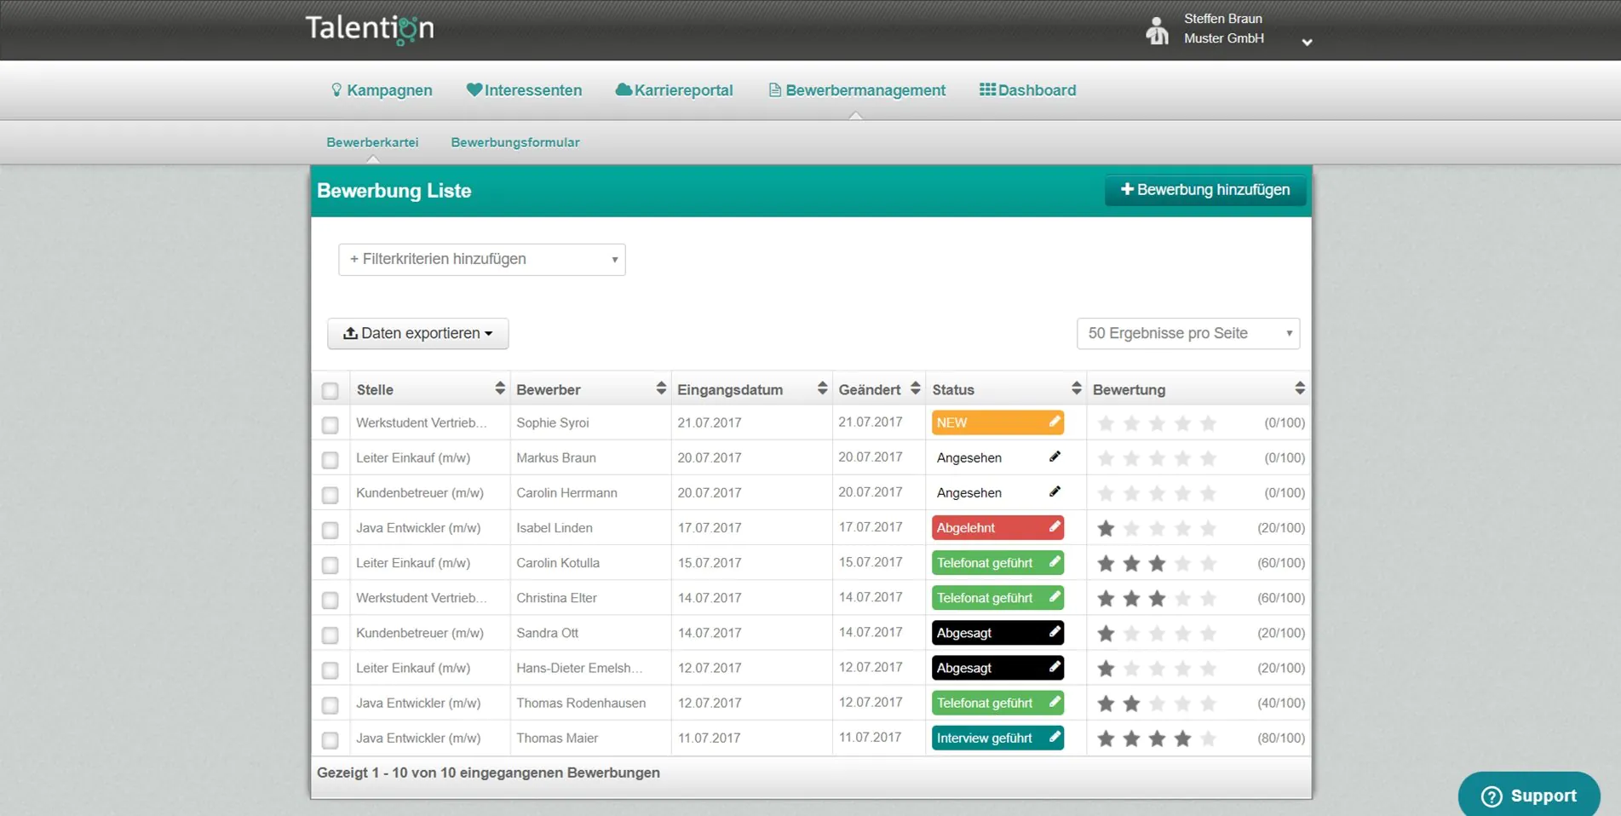1621x816 pixels.
Task: Check the Carolin Herrmann row checkbox
Action: [331, 494]
